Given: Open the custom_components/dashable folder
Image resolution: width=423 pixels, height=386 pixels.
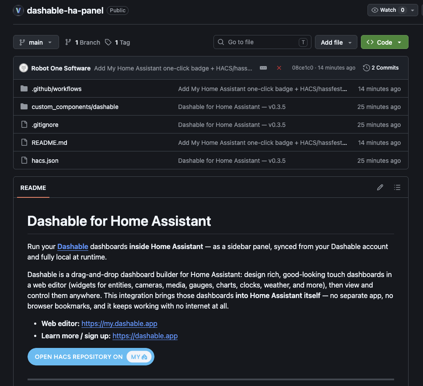Looking at the screenshot, I should pos(75,107).
